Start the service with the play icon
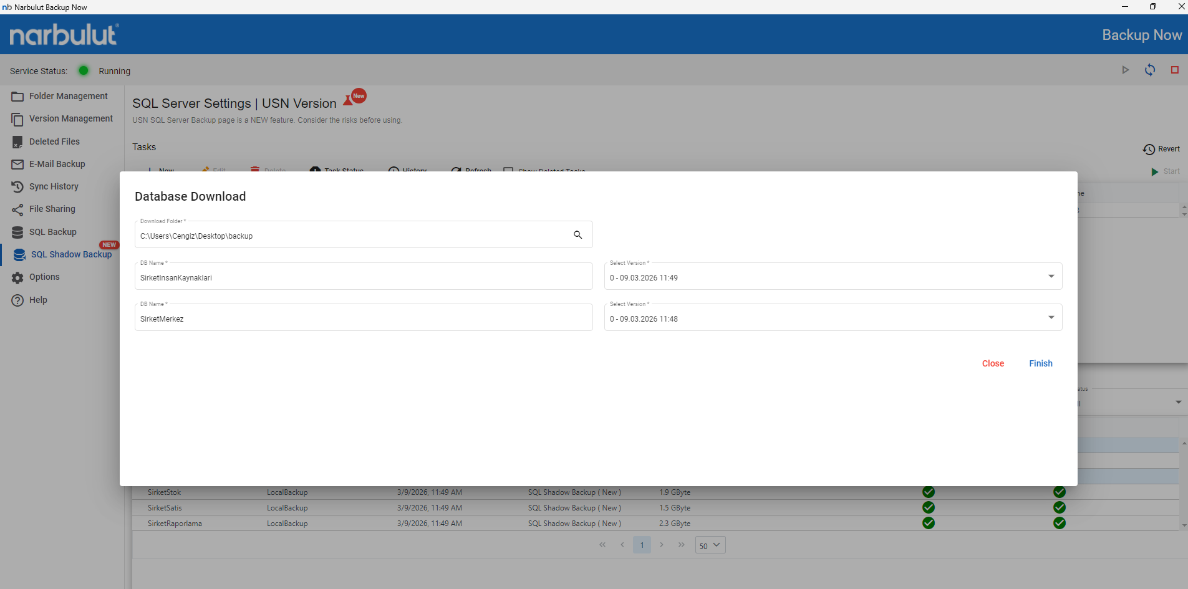 (1125, 70)
